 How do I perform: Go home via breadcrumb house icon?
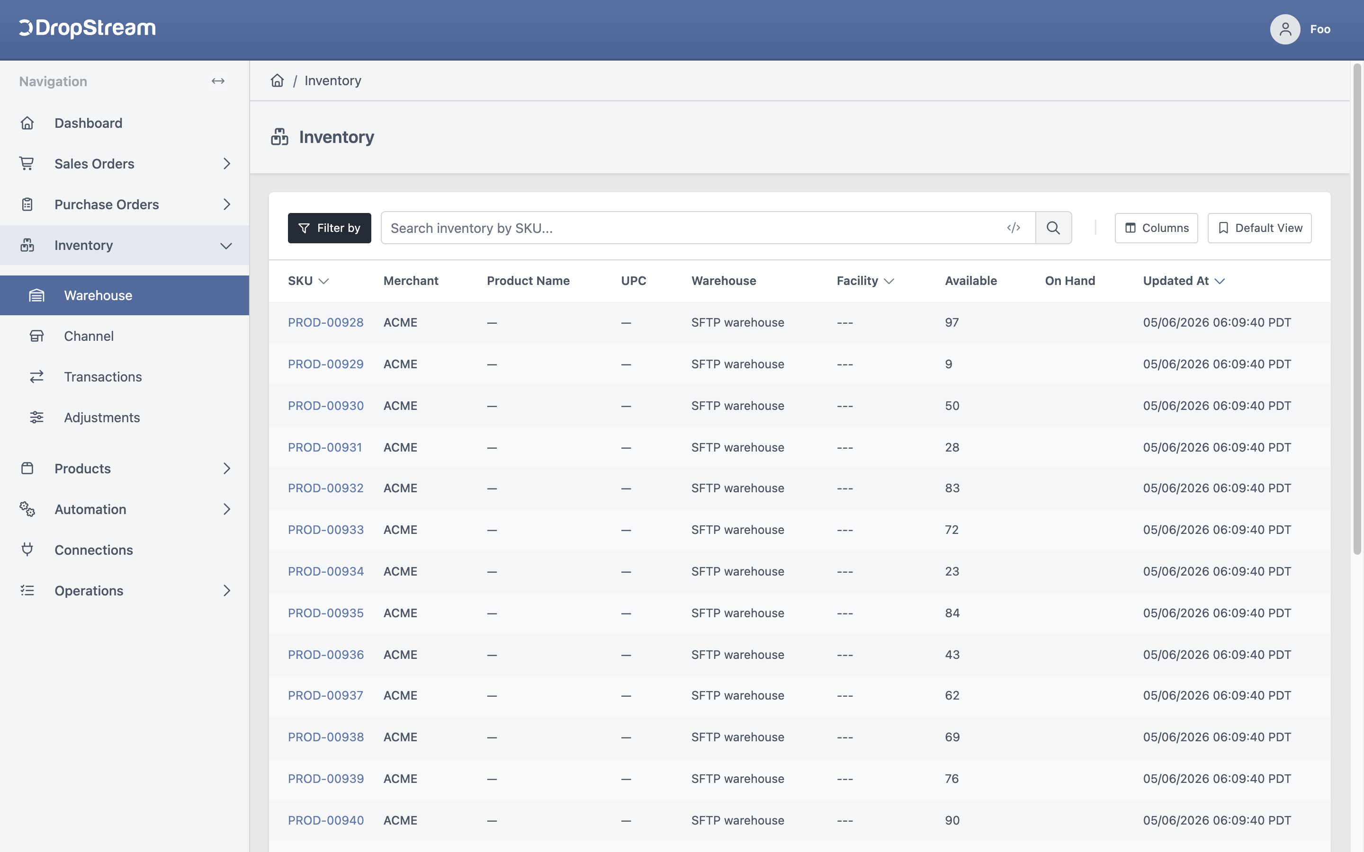click(278, 80)
